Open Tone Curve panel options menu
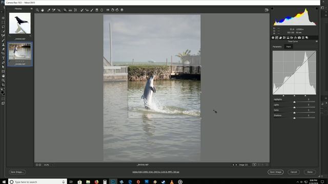 click(x=317, y=41)
